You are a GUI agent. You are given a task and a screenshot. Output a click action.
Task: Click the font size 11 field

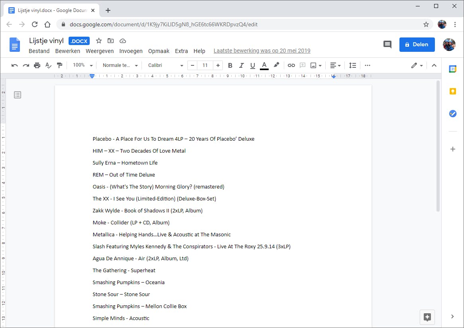pos(205,65)
